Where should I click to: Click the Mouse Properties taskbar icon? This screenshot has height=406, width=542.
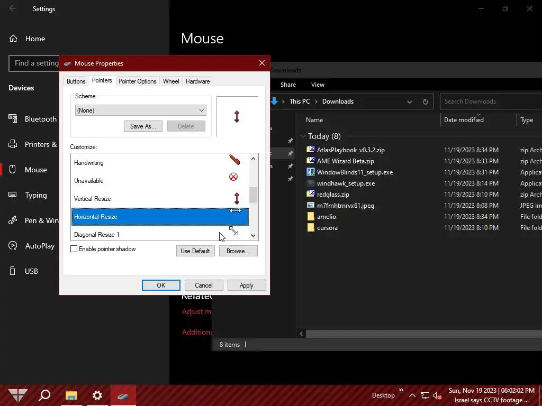coord(123,395)
